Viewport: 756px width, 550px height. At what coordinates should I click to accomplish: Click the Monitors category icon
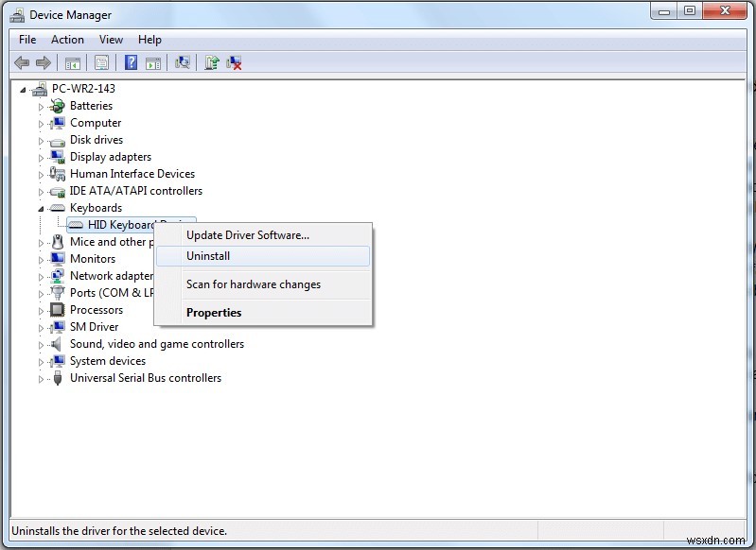point(58,259)
